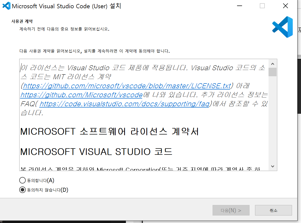Open the code.visualstudio.com FAQ link
Image resolution: width=301 pixels, height=223 pixels.
click(124, 104)
